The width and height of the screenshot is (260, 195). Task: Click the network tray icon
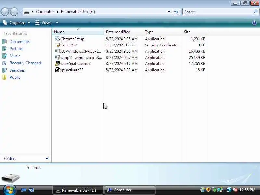coord(229,189)
